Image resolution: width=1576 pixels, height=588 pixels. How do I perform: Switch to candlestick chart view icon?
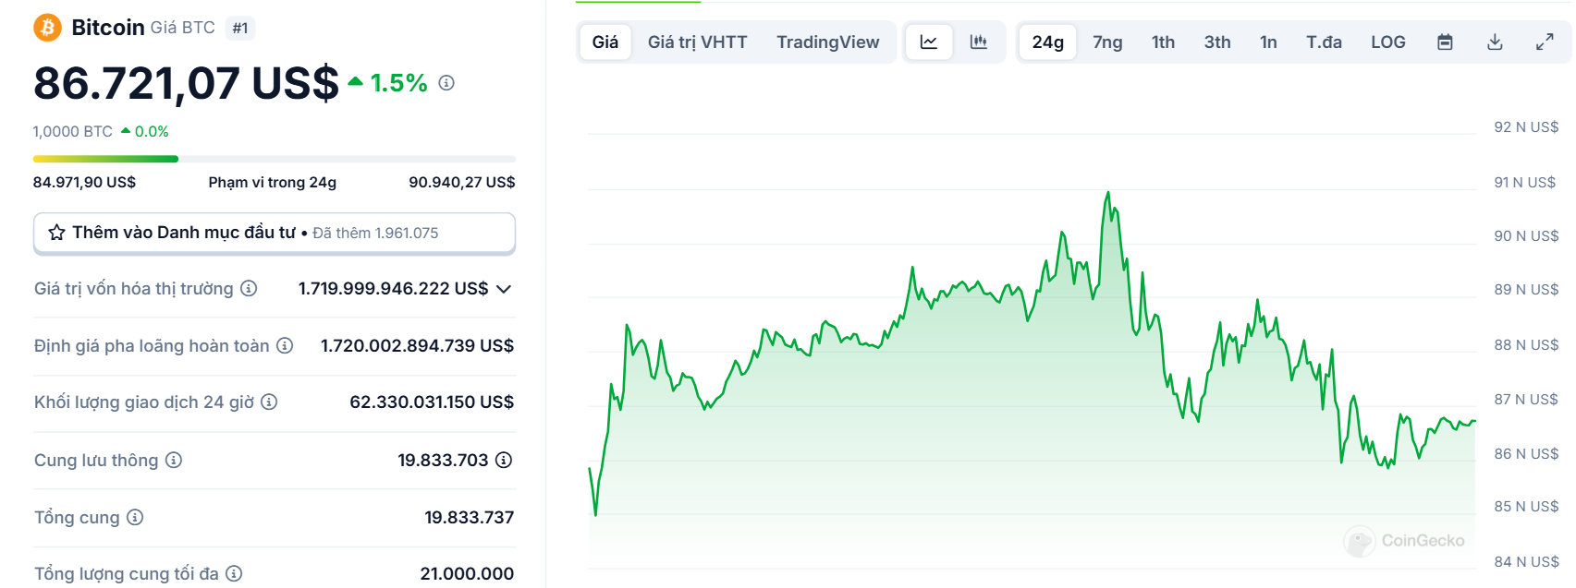click(x=978, y=42)
